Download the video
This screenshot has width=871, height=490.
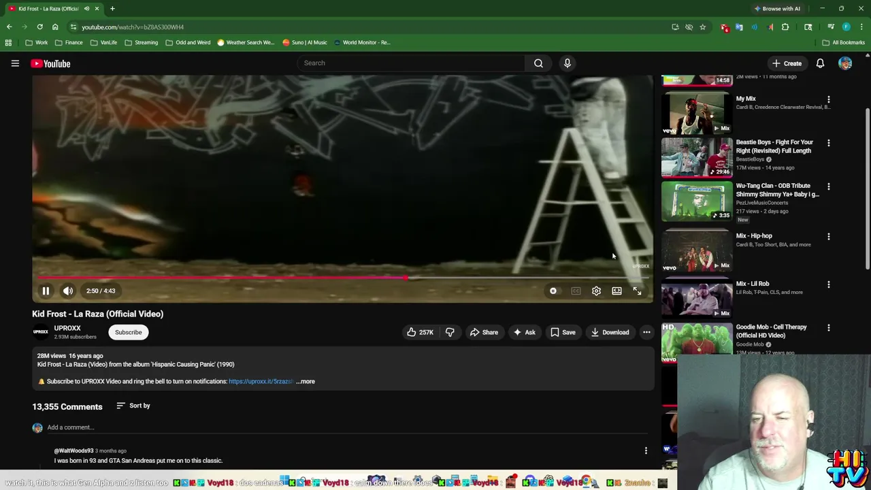pyautogui.click(x=610, y=332)
